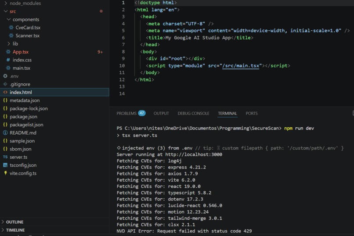This screenshot has width=354, height=236.
Task: Click the App.tsx React file icon
Action: [x=8, y=52]
